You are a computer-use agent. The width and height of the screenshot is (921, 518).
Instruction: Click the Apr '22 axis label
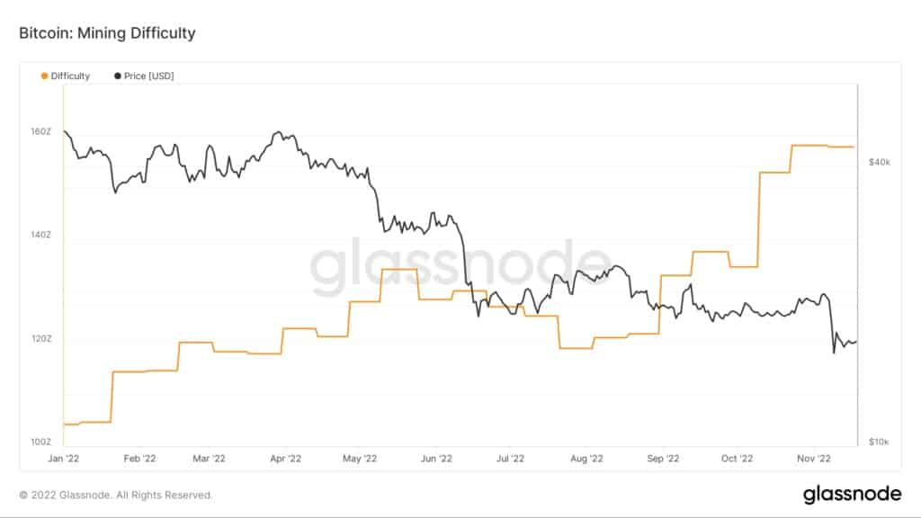click(x=285, y=459)
